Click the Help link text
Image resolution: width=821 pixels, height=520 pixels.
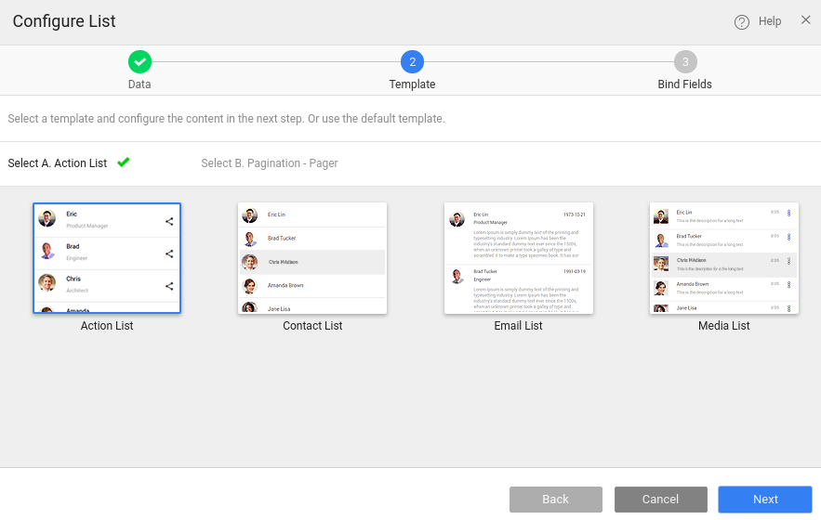coord(770,21)
